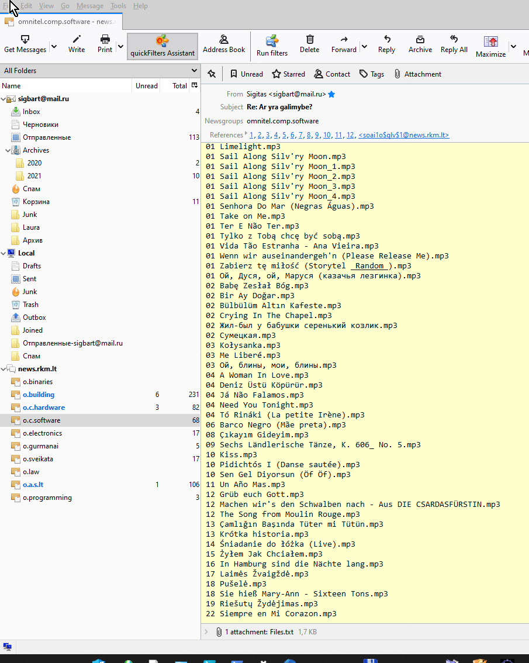Select the o.building newsgroup
The height and width of the screenshot is (663, 529).
coord(39,395)
